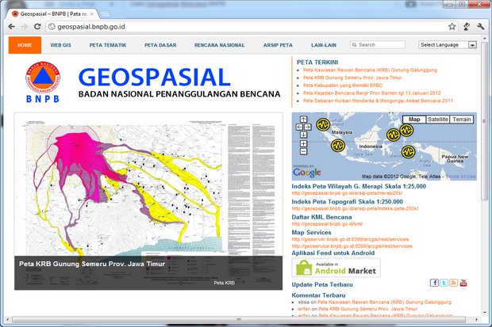492x327 pixels.
Task: Open a new browser tab
Action: click(x=105, y=14)
